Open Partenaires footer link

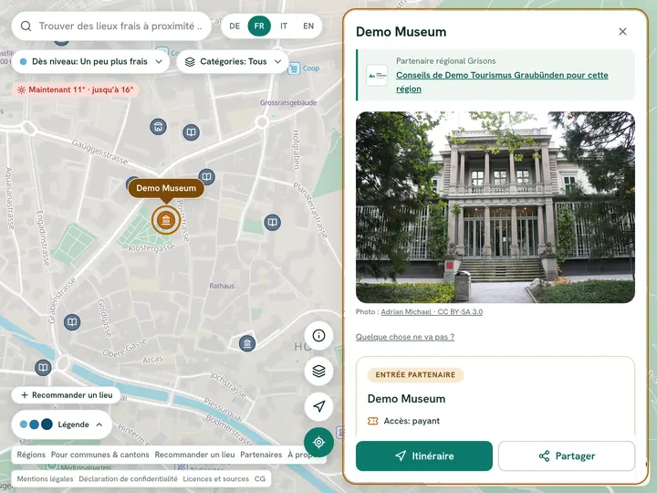pyautogui.click(x=261, y=455)
